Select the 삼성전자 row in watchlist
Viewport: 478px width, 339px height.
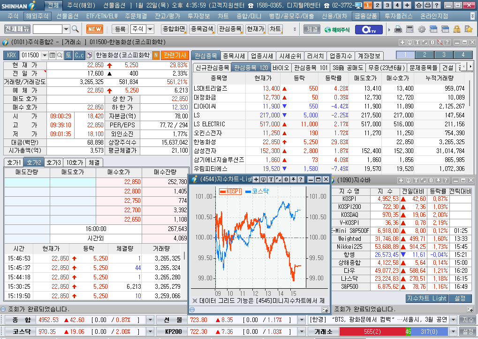(329, 151)
